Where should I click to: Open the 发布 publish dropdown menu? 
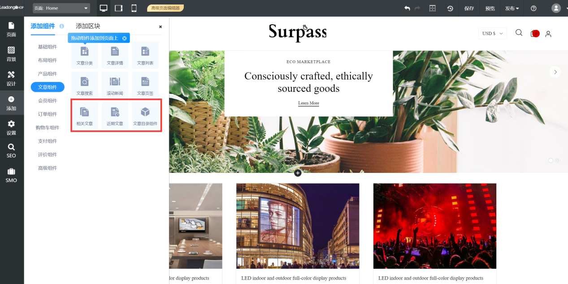[512, 8]
